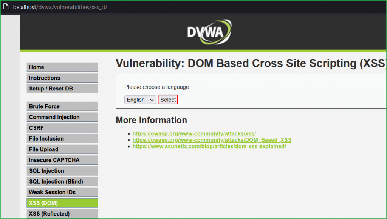Click the Vulnerability: DOM Based XSS heading

pyautogui.click(x=251, y=63)
